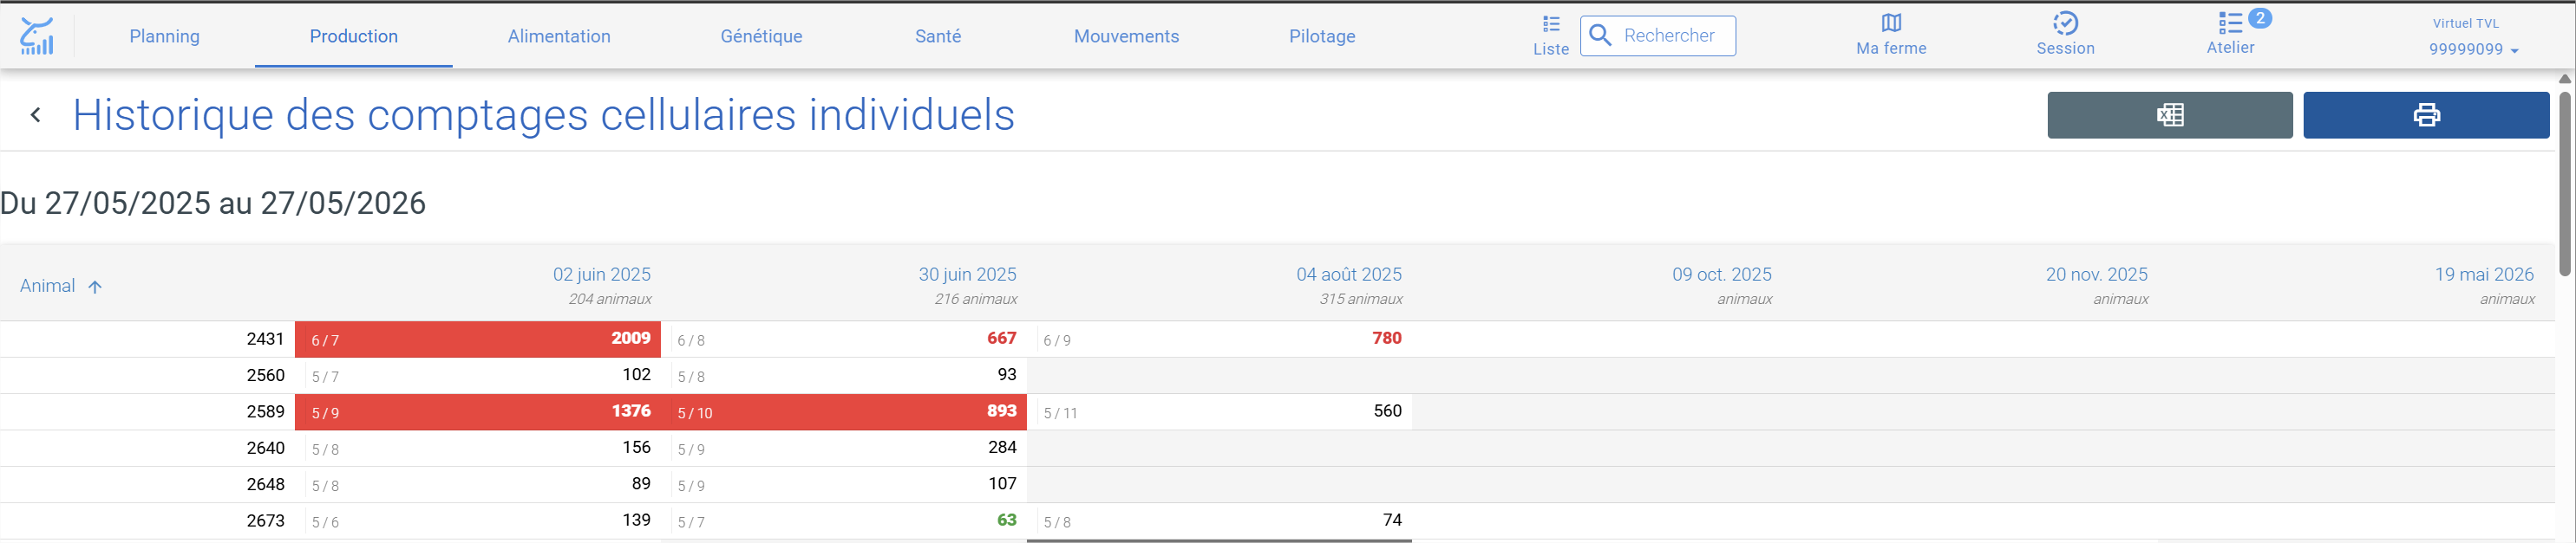Click the green 63 count value
The width and height of the screenshot is (2576, 543).
(x=1006, y=520)
